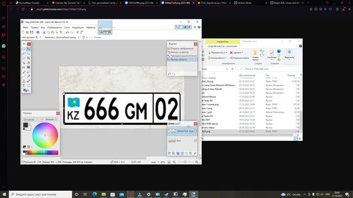Image resolution: width=353 pixels, height=198 pixels.
Task: Select the Paint Bucket tool
Action: coord(24,67)
